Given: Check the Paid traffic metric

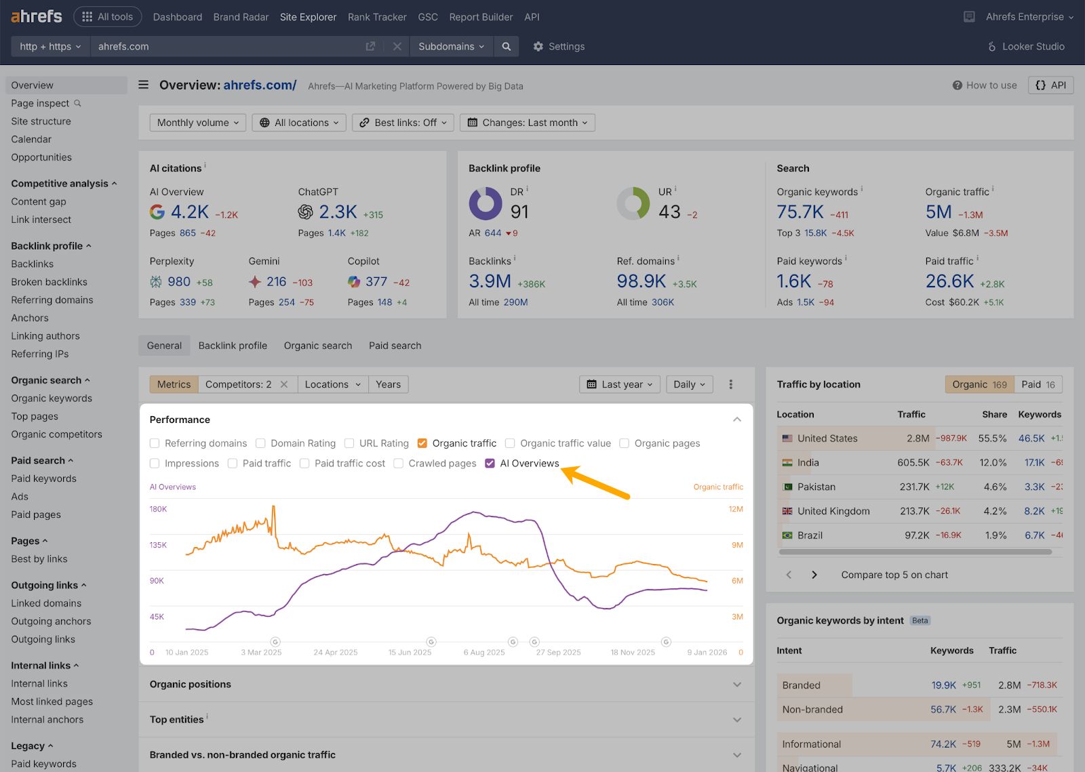Looking at the screenshot, I should pos(234,463).
